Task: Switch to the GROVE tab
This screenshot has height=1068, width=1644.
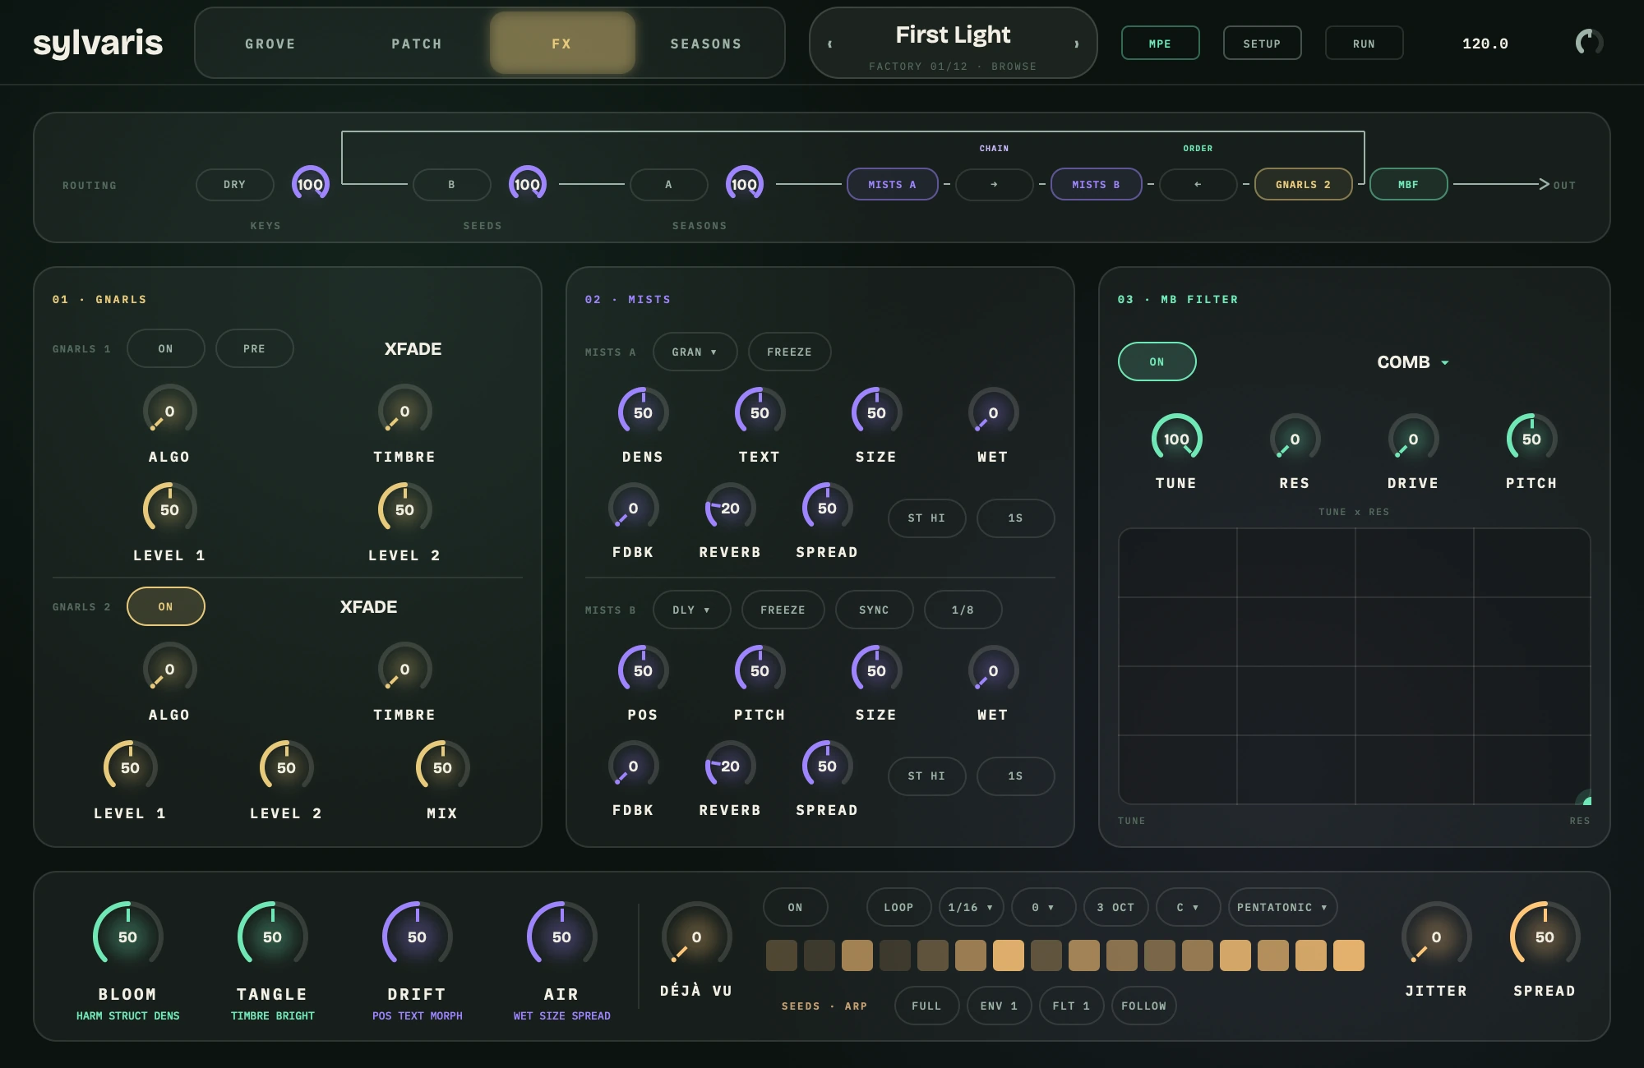Action: [270, 44]
